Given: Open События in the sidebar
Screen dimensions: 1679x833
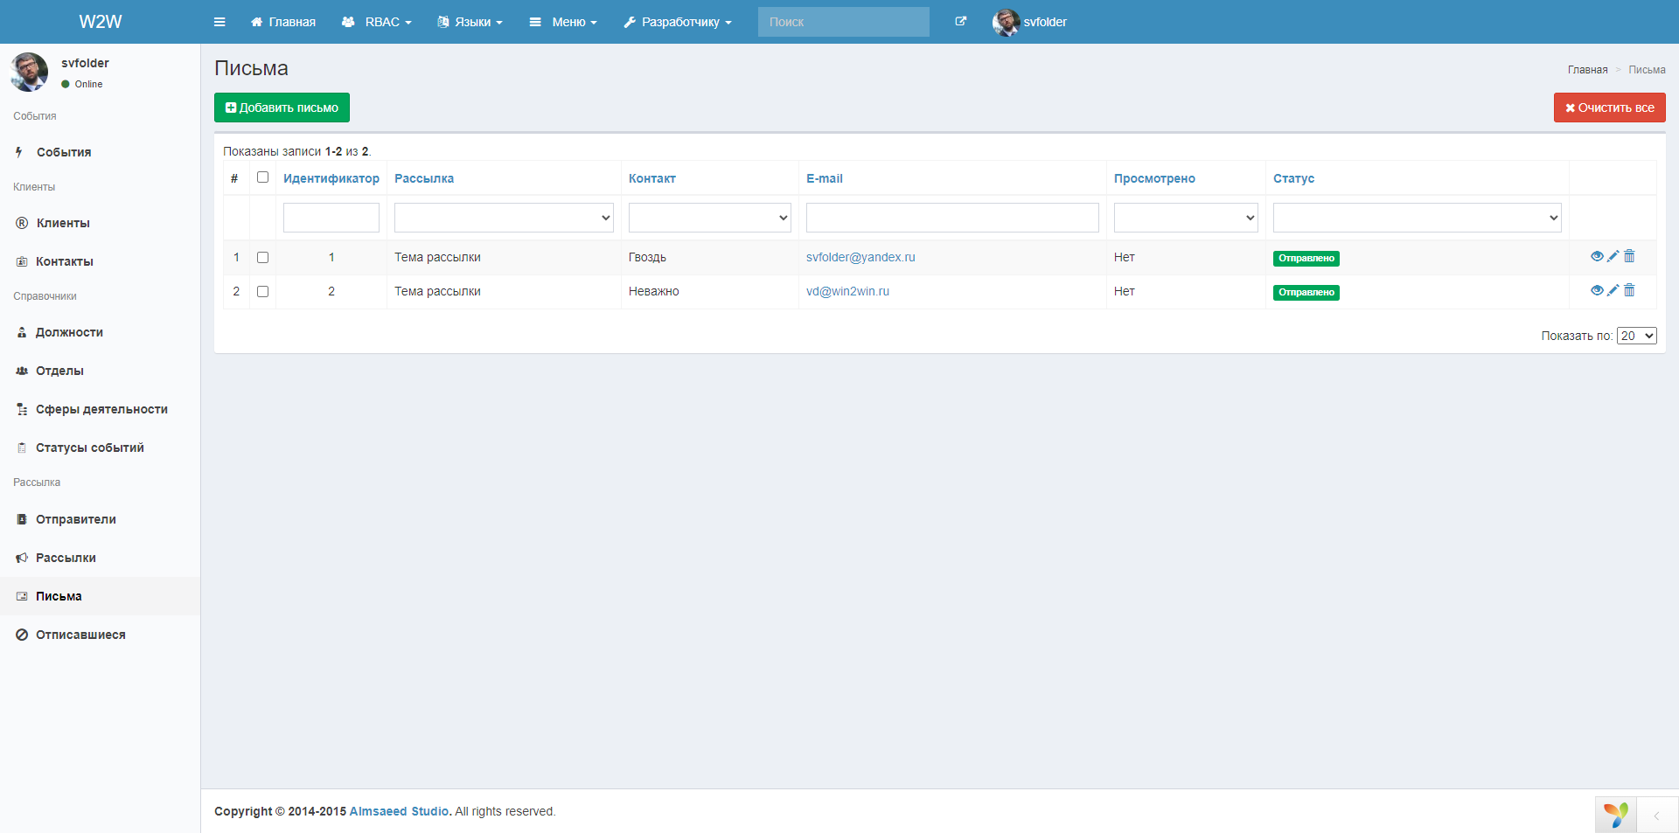Looking at the screenshot, I should click(x=100, y=152).
